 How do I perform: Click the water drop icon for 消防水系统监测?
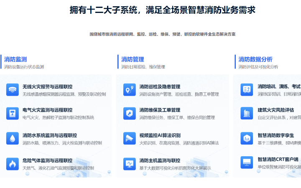click(x=13, y=138)
